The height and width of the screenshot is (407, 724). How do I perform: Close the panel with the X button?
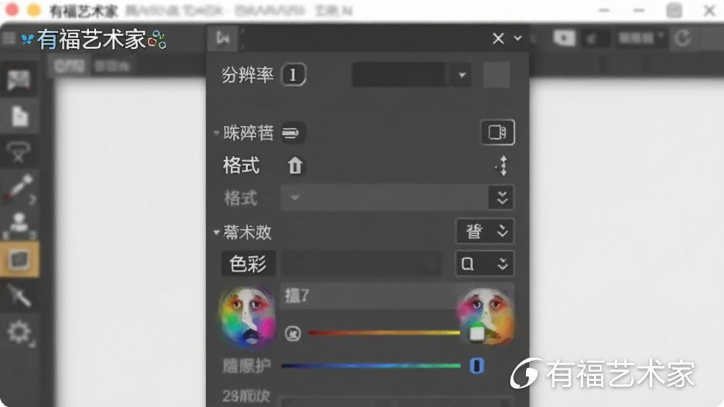(498, 38)
